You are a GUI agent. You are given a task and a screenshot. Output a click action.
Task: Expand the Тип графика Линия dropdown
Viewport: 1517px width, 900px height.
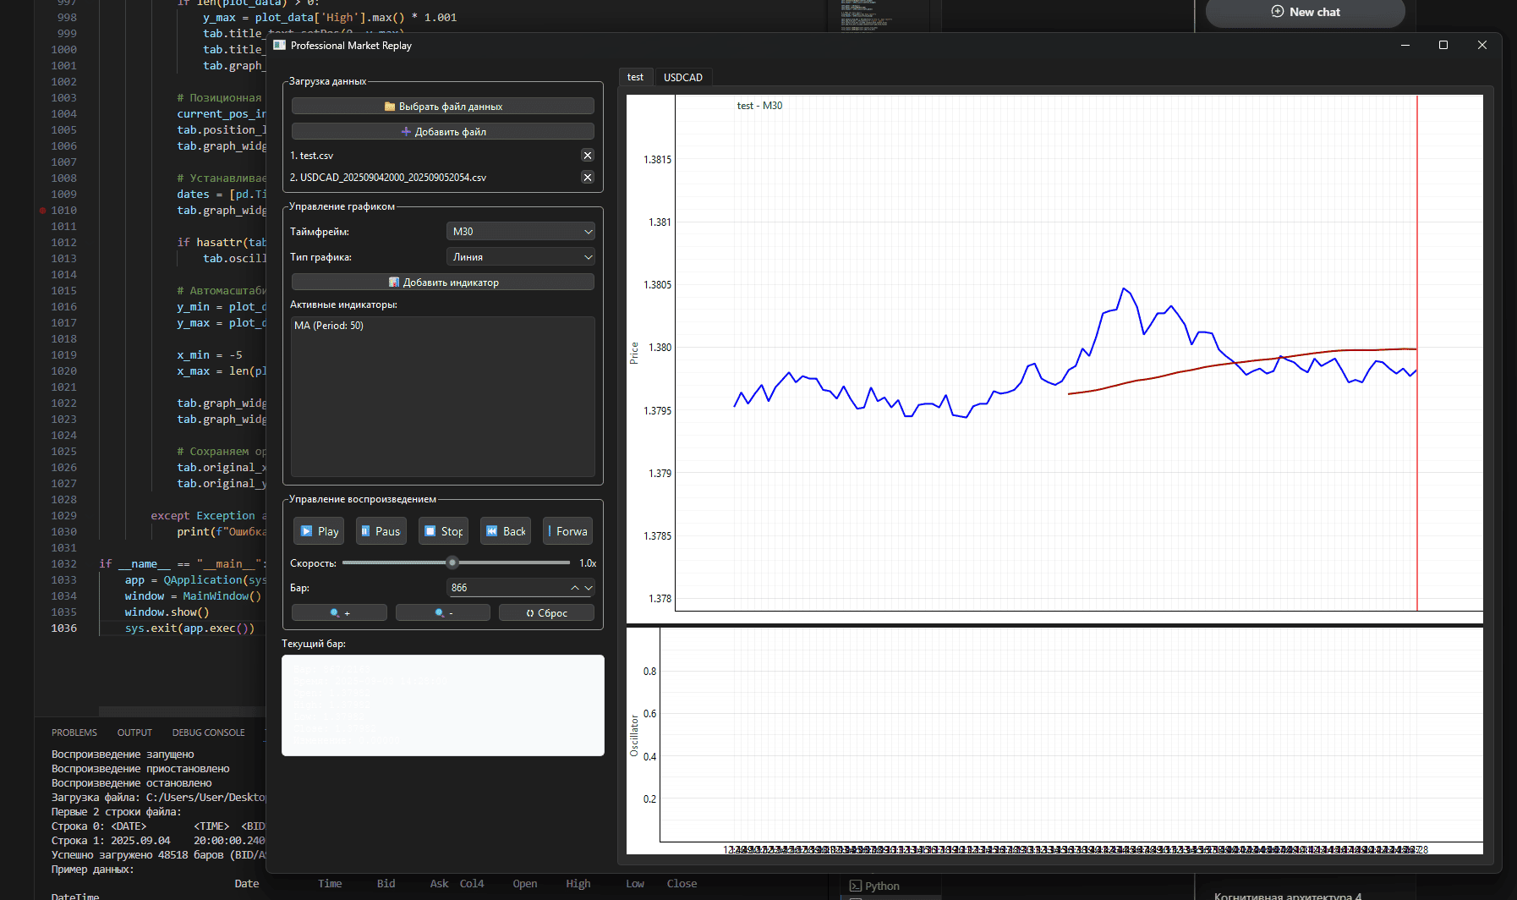[x=520, y=257]
